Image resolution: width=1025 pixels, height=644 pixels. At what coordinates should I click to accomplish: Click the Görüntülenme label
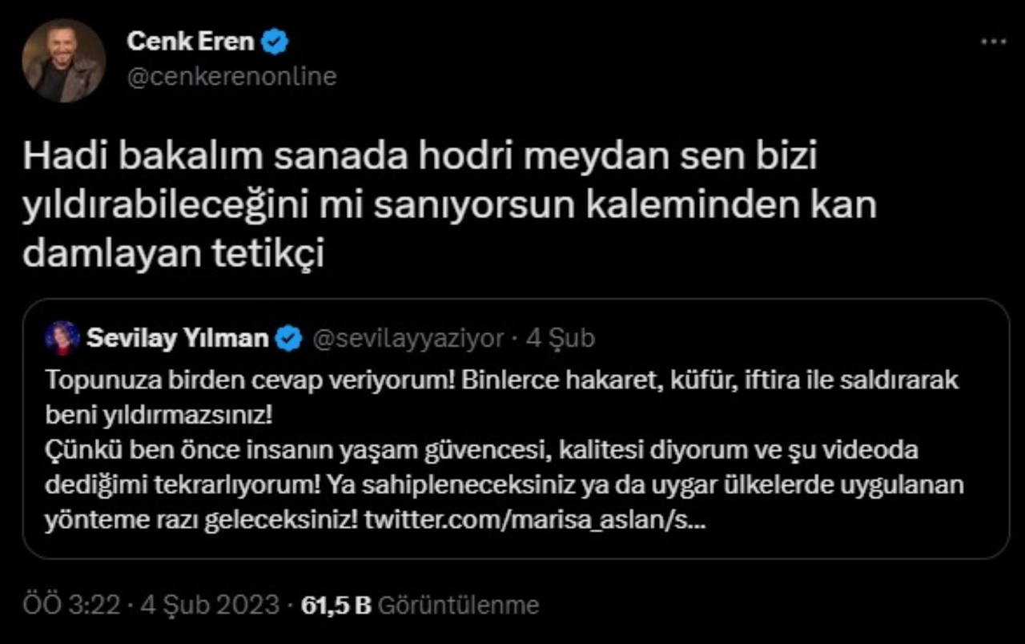(x=457, y=605)
